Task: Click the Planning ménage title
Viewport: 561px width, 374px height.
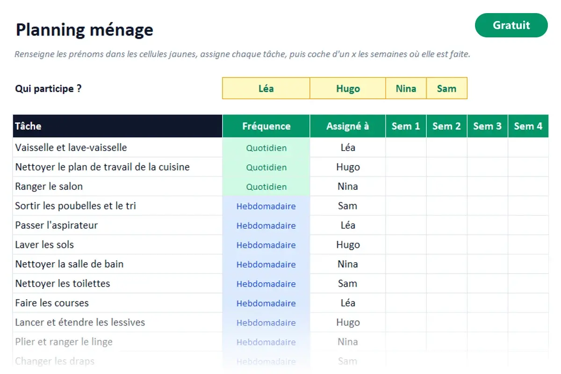Action: tap(85, 30)
